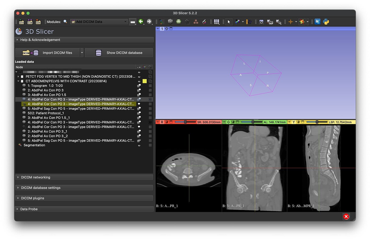The width and height of the screenshot is (370, 240).
Task: Click the module search magnifier icon
Action: coord(65,22)
